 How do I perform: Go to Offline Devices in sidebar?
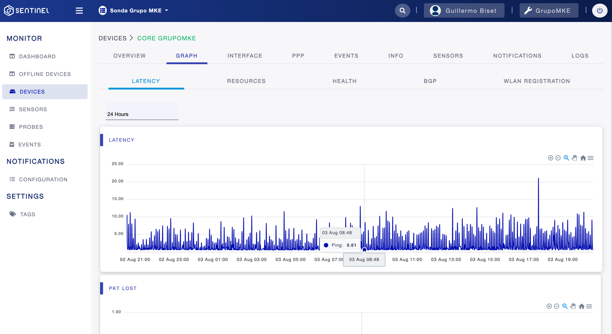[45, 74]
